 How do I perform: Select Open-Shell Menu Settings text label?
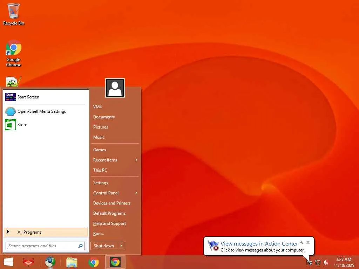42,111
